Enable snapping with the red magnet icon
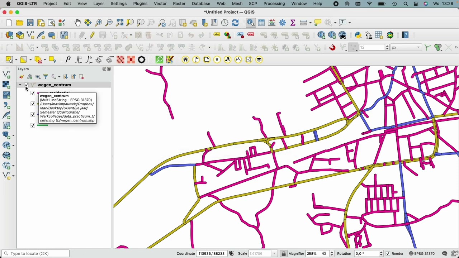This screenshot has height=258, width=459. (x=332, y=47)
